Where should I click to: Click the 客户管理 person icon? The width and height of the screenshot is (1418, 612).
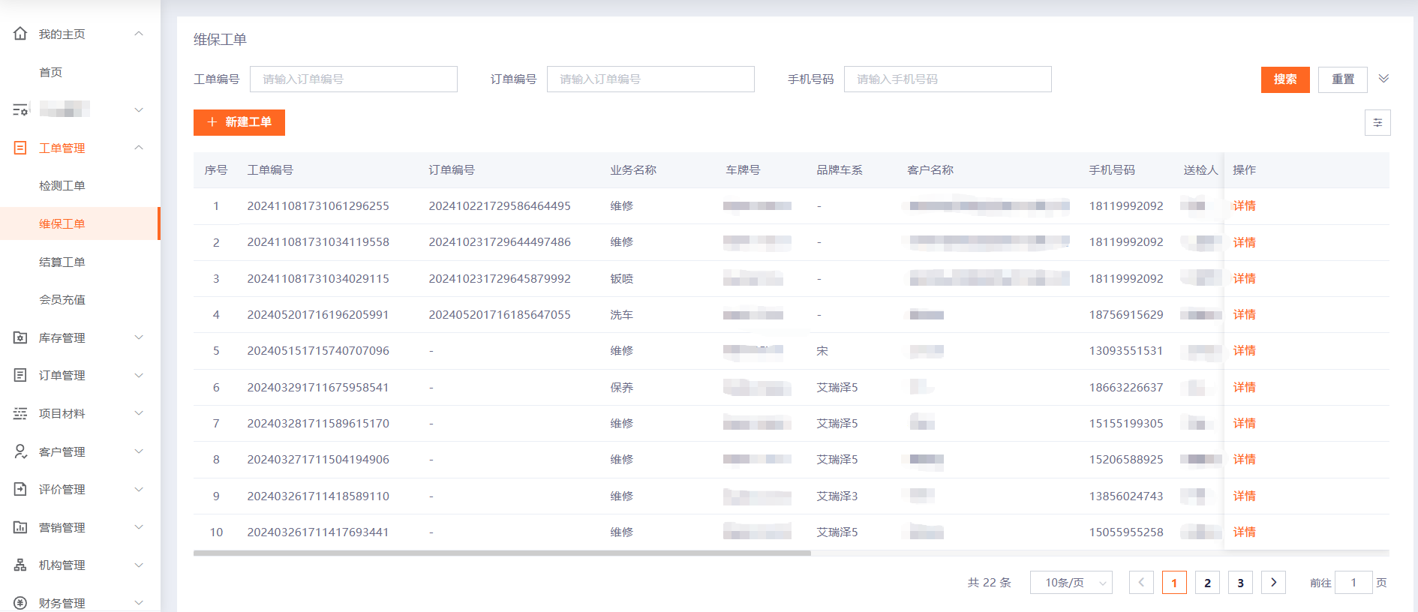[x=20, y=451]
